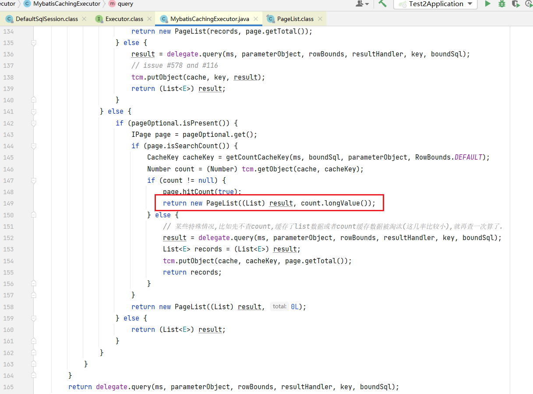
Task: Click line number 149 in the gutter
Action: (8, 203)
